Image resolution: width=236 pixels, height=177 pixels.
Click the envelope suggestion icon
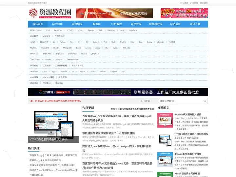[x=143, y=101]
